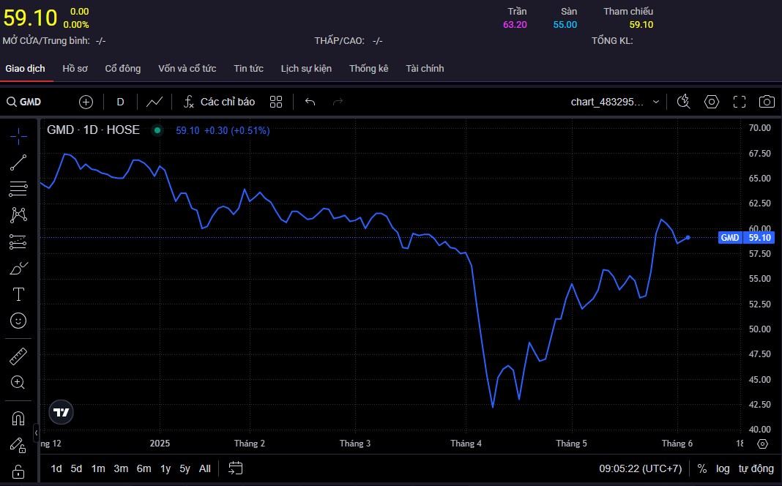Open indicator templates grid icon
The width and height of the screenshot is (782, 486).
click(x=276, y=102)
